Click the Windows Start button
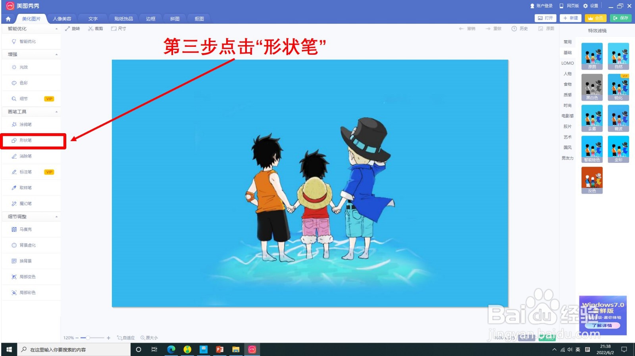This screenshot has height=356, width=635. [9, 349]
